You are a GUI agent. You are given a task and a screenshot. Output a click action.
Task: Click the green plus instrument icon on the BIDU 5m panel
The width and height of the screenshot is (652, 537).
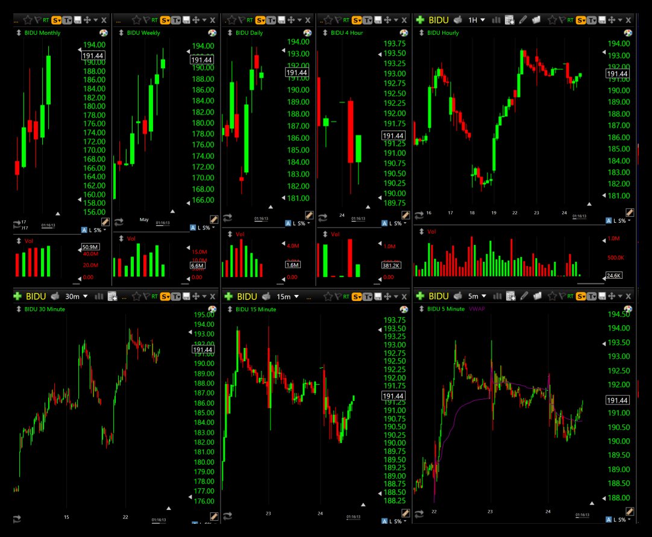[x=419, y=296]
